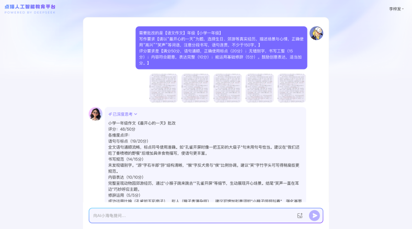412x229 pixels.
Task: Click the 点猫人工智能教育平台 logo
Action: pyautogui.click(x=30, y=7)
